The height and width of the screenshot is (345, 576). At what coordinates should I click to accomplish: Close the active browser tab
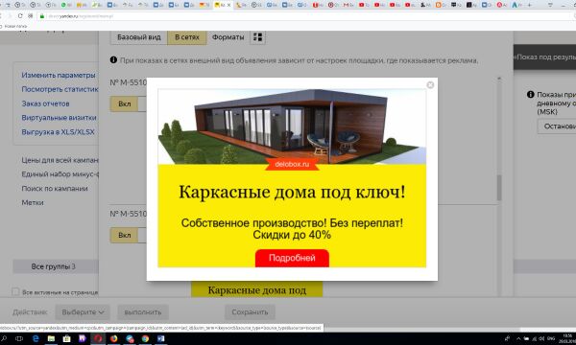click(229, 5)
